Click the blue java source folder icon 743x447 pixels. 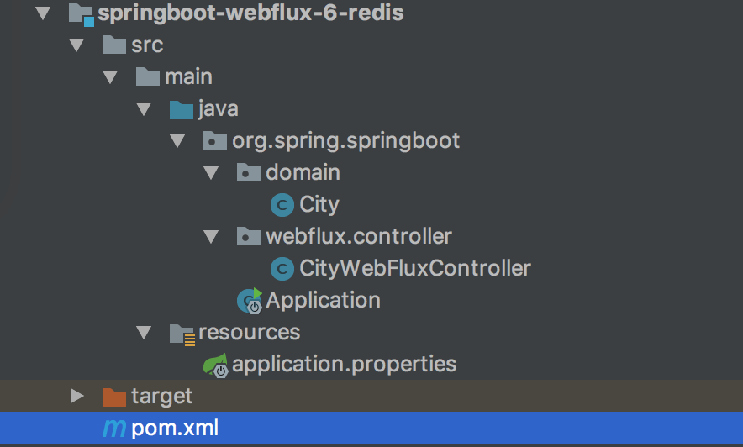[x=182, y=109]
